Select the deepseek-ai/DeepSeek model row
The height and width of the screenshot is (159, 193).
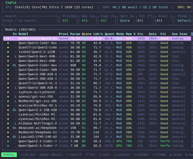tap(97, 128)
